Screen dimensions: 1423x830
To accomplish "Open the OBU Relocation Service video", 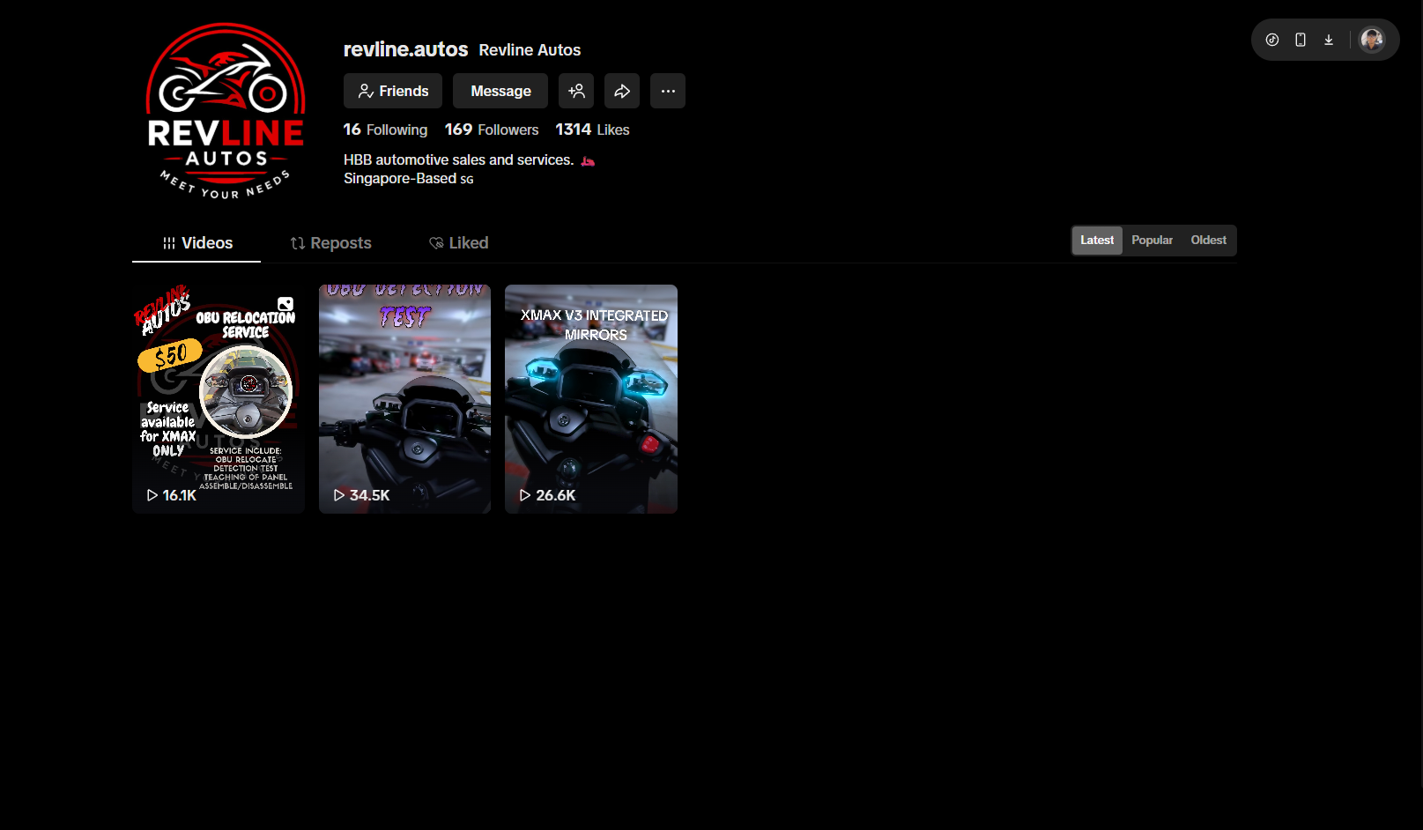I will click(219, 398).
